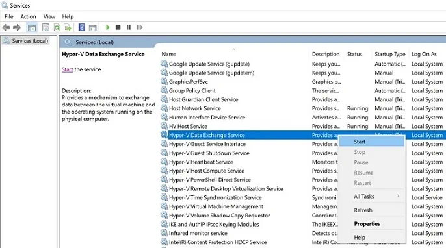The image size is (446, 248).
Task: Click Local Service for Hyper-V Time Synchronization
Action: click(x=427, y=198)
